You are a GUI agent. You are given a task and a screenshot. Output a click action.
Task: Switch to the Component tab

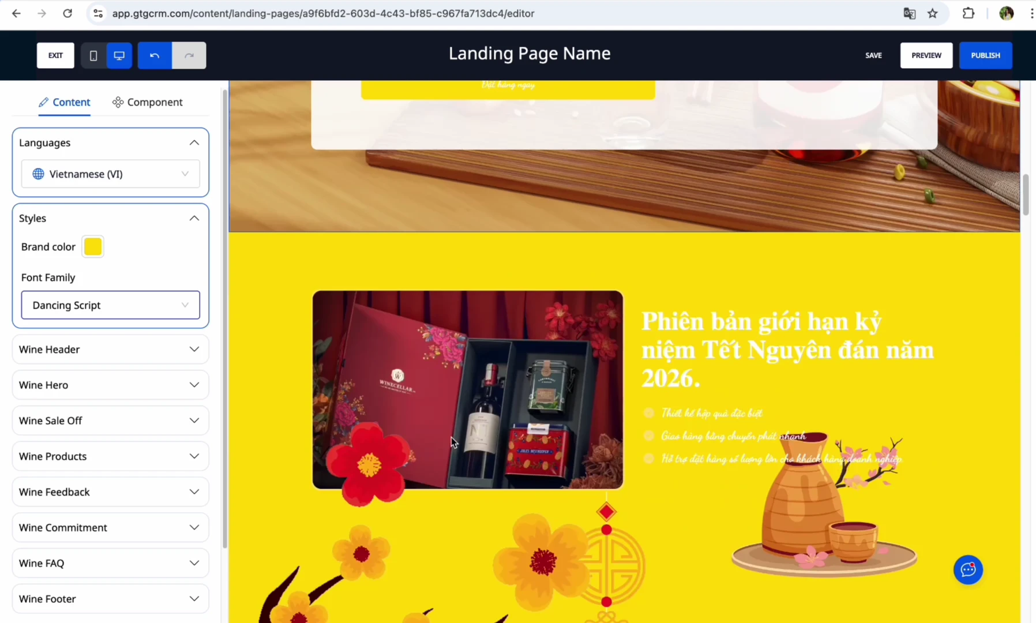click(x=148, y=102)
